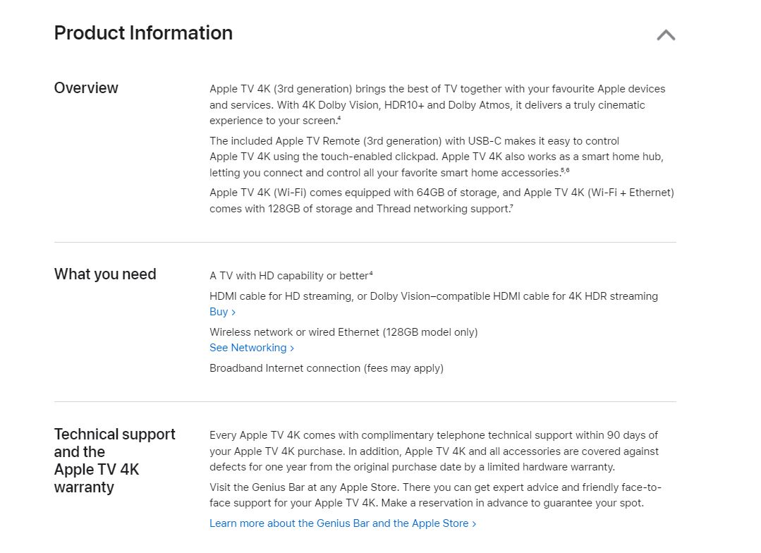Click the Broadband Internet connection line
This screenshot has width=761, height=553.
point(327,368)
